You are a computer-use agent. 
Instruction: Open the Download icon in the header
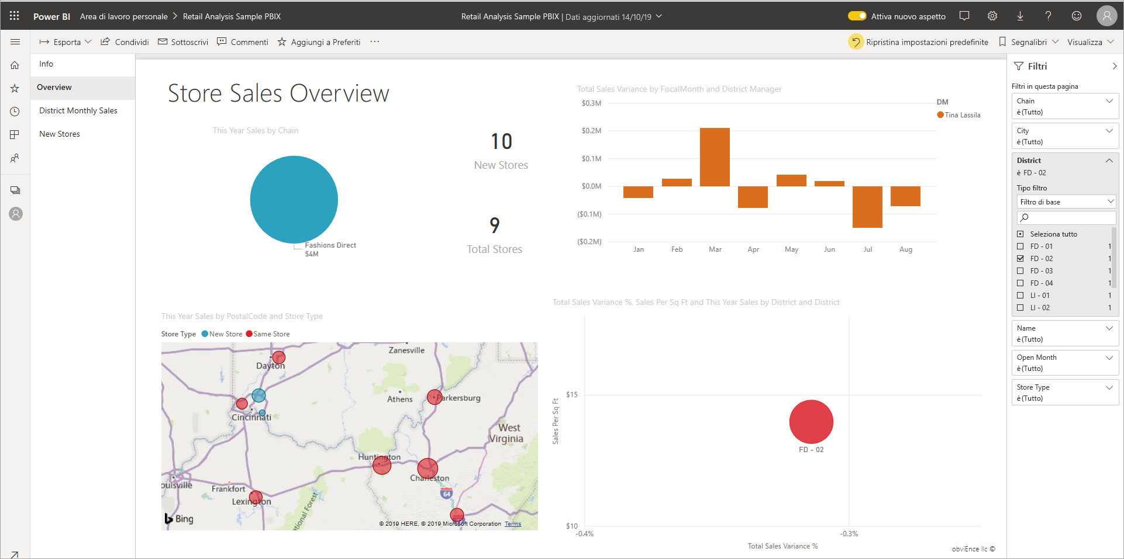coord(1020,16)
